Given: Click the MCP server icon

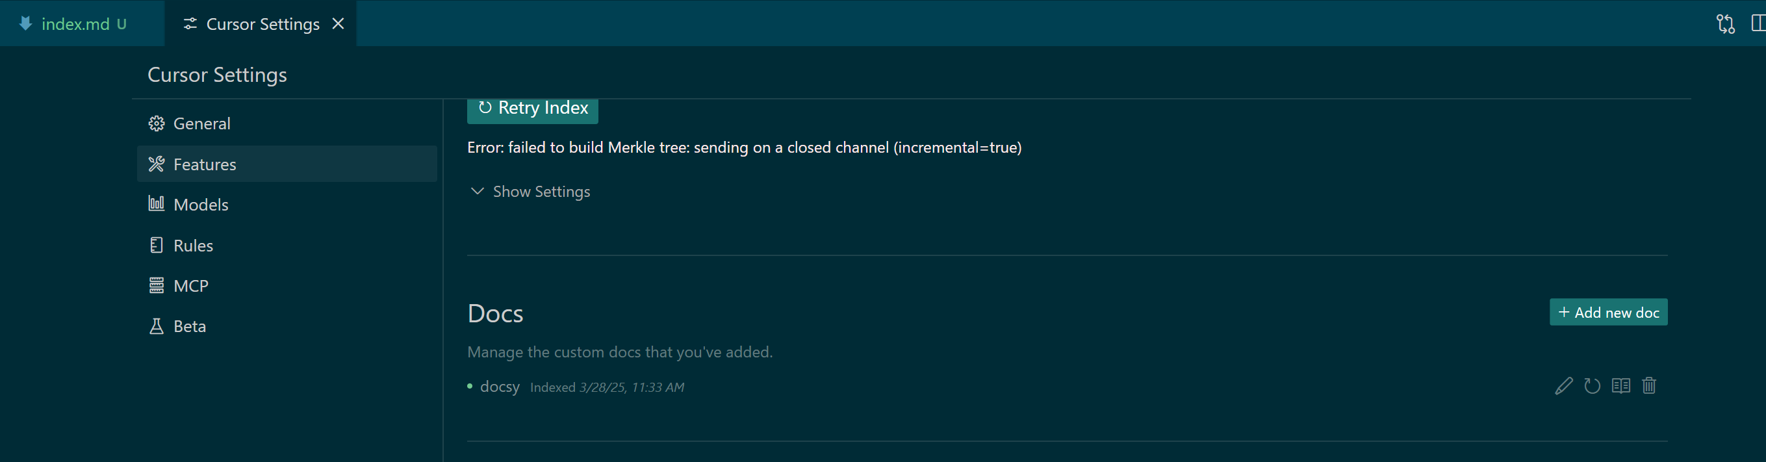Looking at the screenshot, I should [x=157, y=286].
